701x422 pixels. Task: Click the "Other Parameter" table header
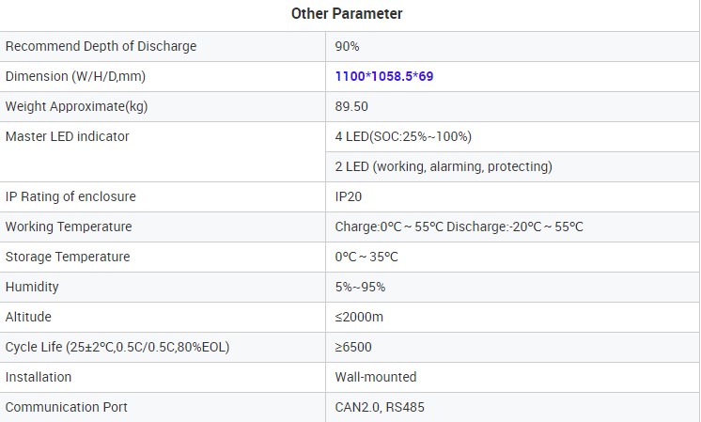[x=347, y=13]
